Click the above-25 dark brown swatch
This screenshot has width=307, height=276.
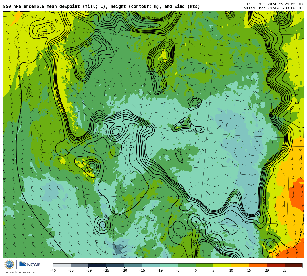click(293, 265)
